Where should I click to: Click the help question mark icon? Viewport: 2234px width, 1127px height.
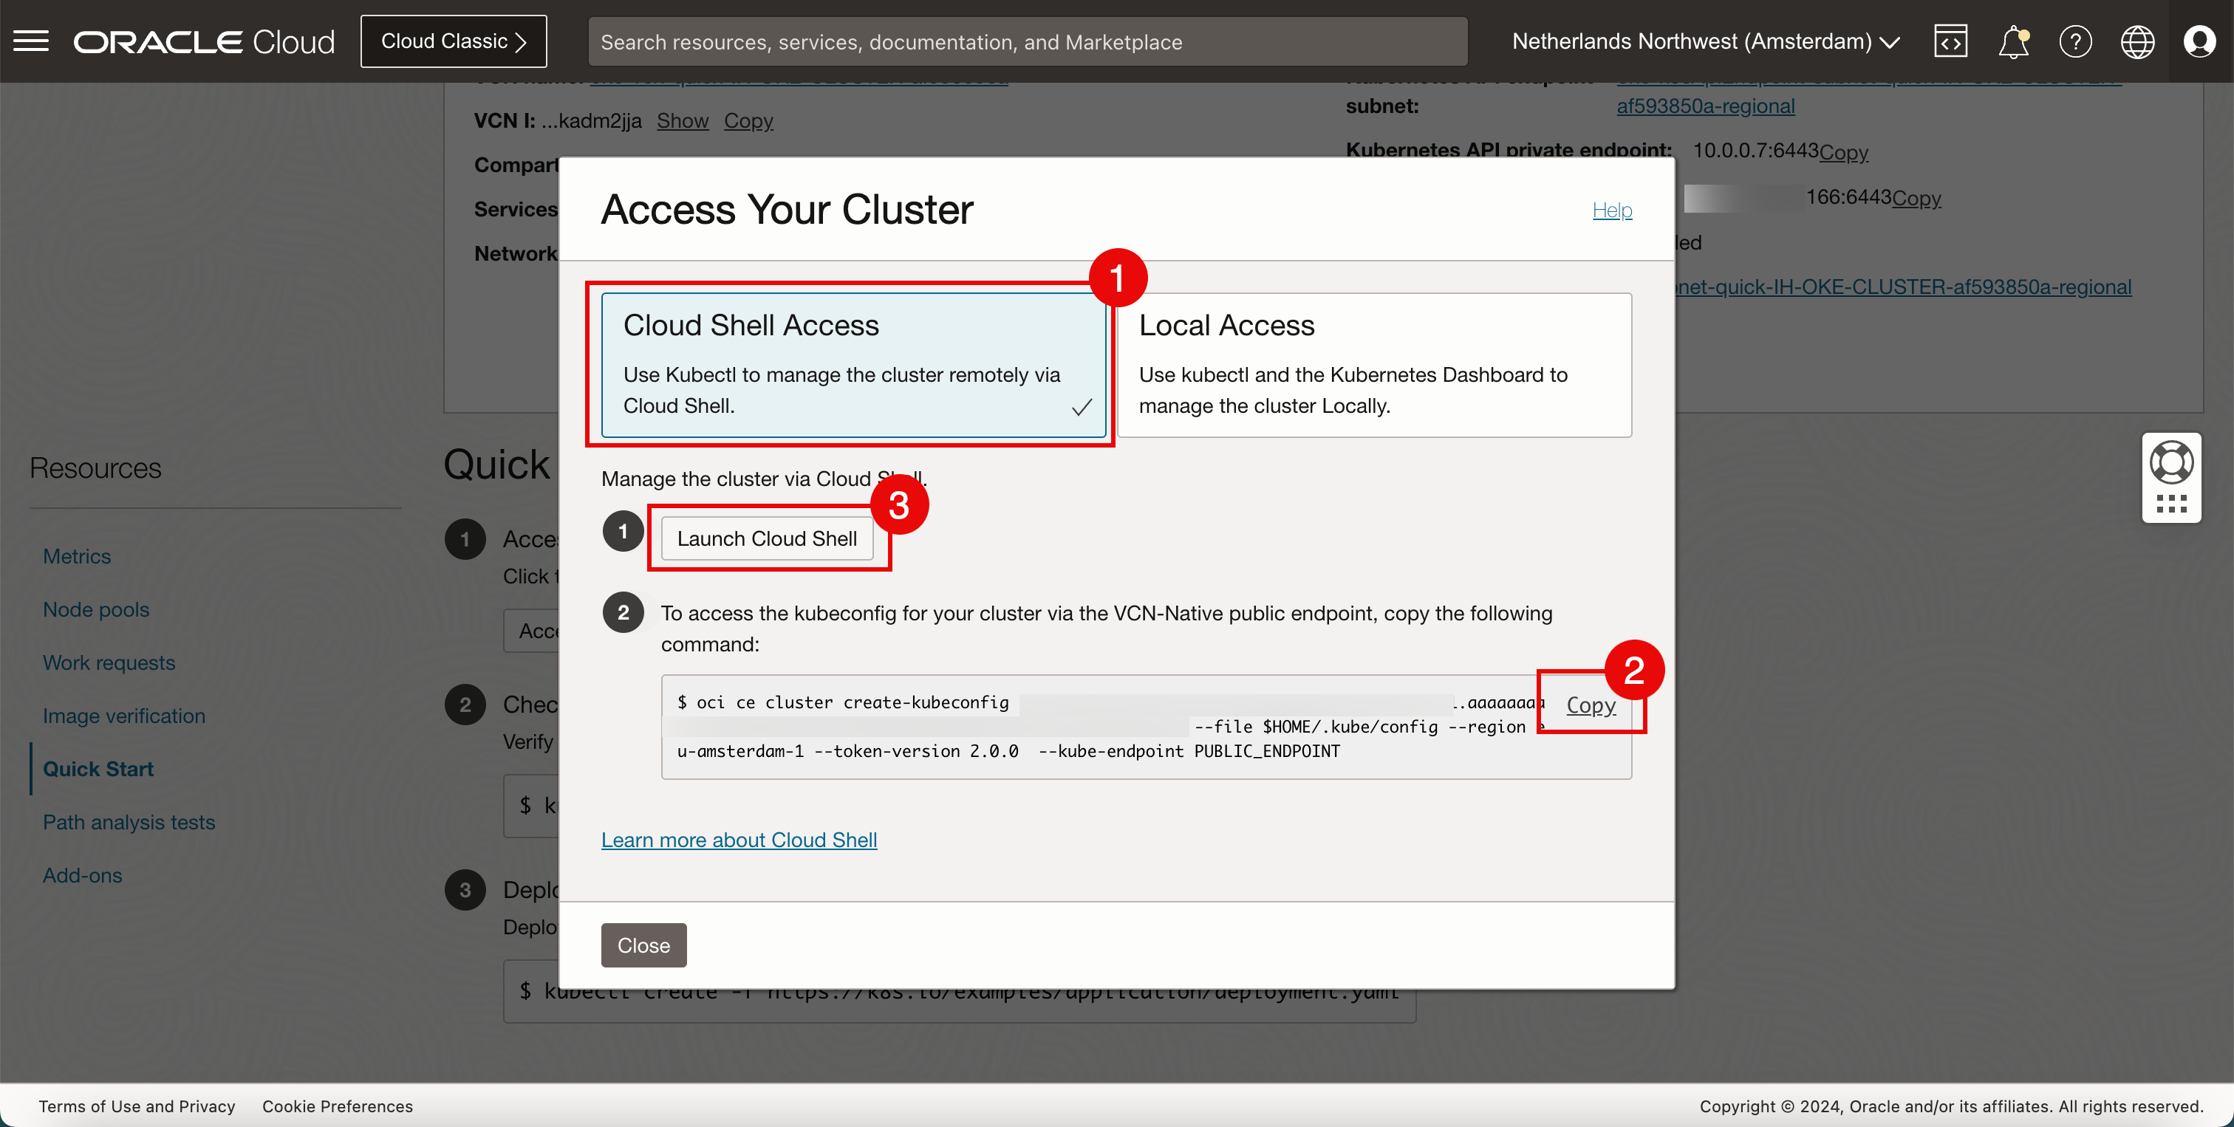click(2075, 41)
